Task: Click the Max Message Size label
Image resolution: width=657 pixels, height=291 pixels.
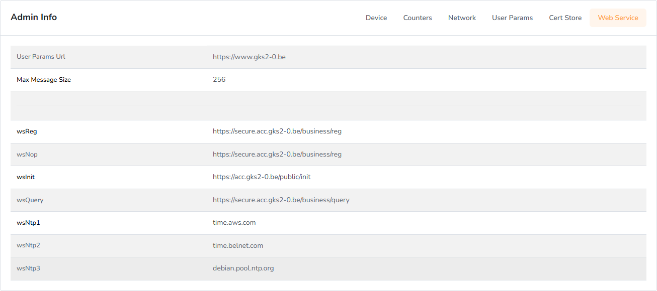Action: [44, 79]
